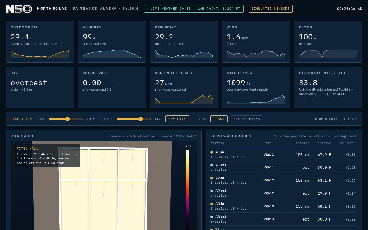Screen dimensions: 368x230
Task: Click the overcast sky value
Action: (x=29, y=83)
